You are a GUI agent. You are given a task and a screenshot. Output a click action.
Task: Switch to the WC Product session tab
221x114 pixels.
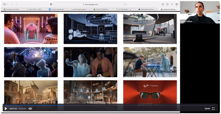pos(79,9)
